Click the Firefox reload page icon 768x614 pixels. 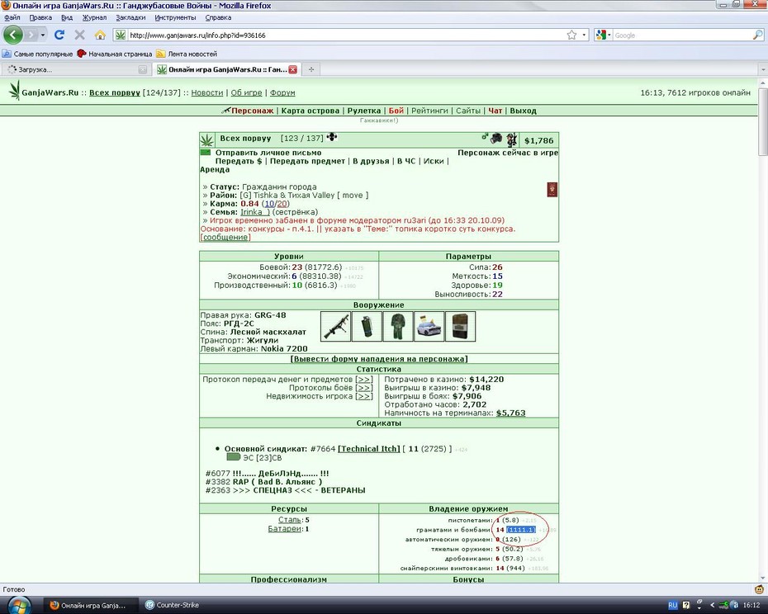(59, 35)
